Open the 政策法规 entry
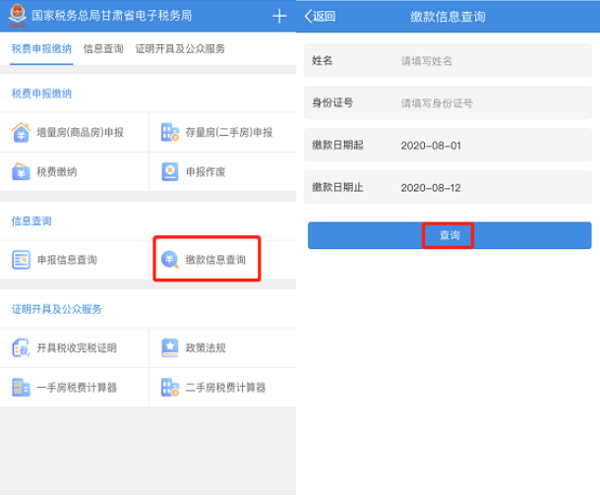The height and width of the screenshot is (498, 600). tap(222, 348)
